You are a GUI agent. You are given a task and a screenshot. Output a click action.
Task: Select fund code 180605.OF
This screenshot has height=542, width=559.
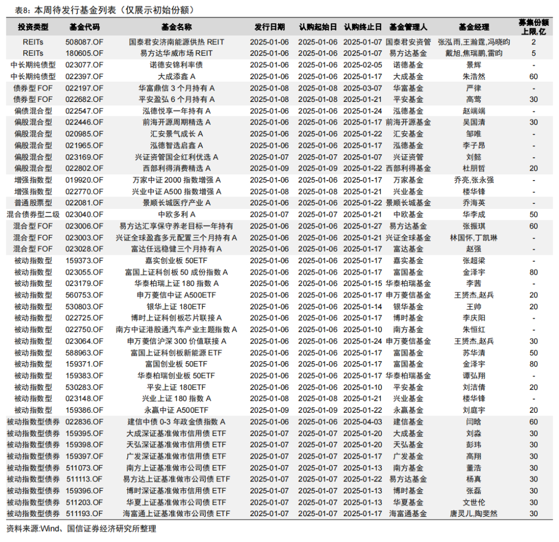[84, 53]
